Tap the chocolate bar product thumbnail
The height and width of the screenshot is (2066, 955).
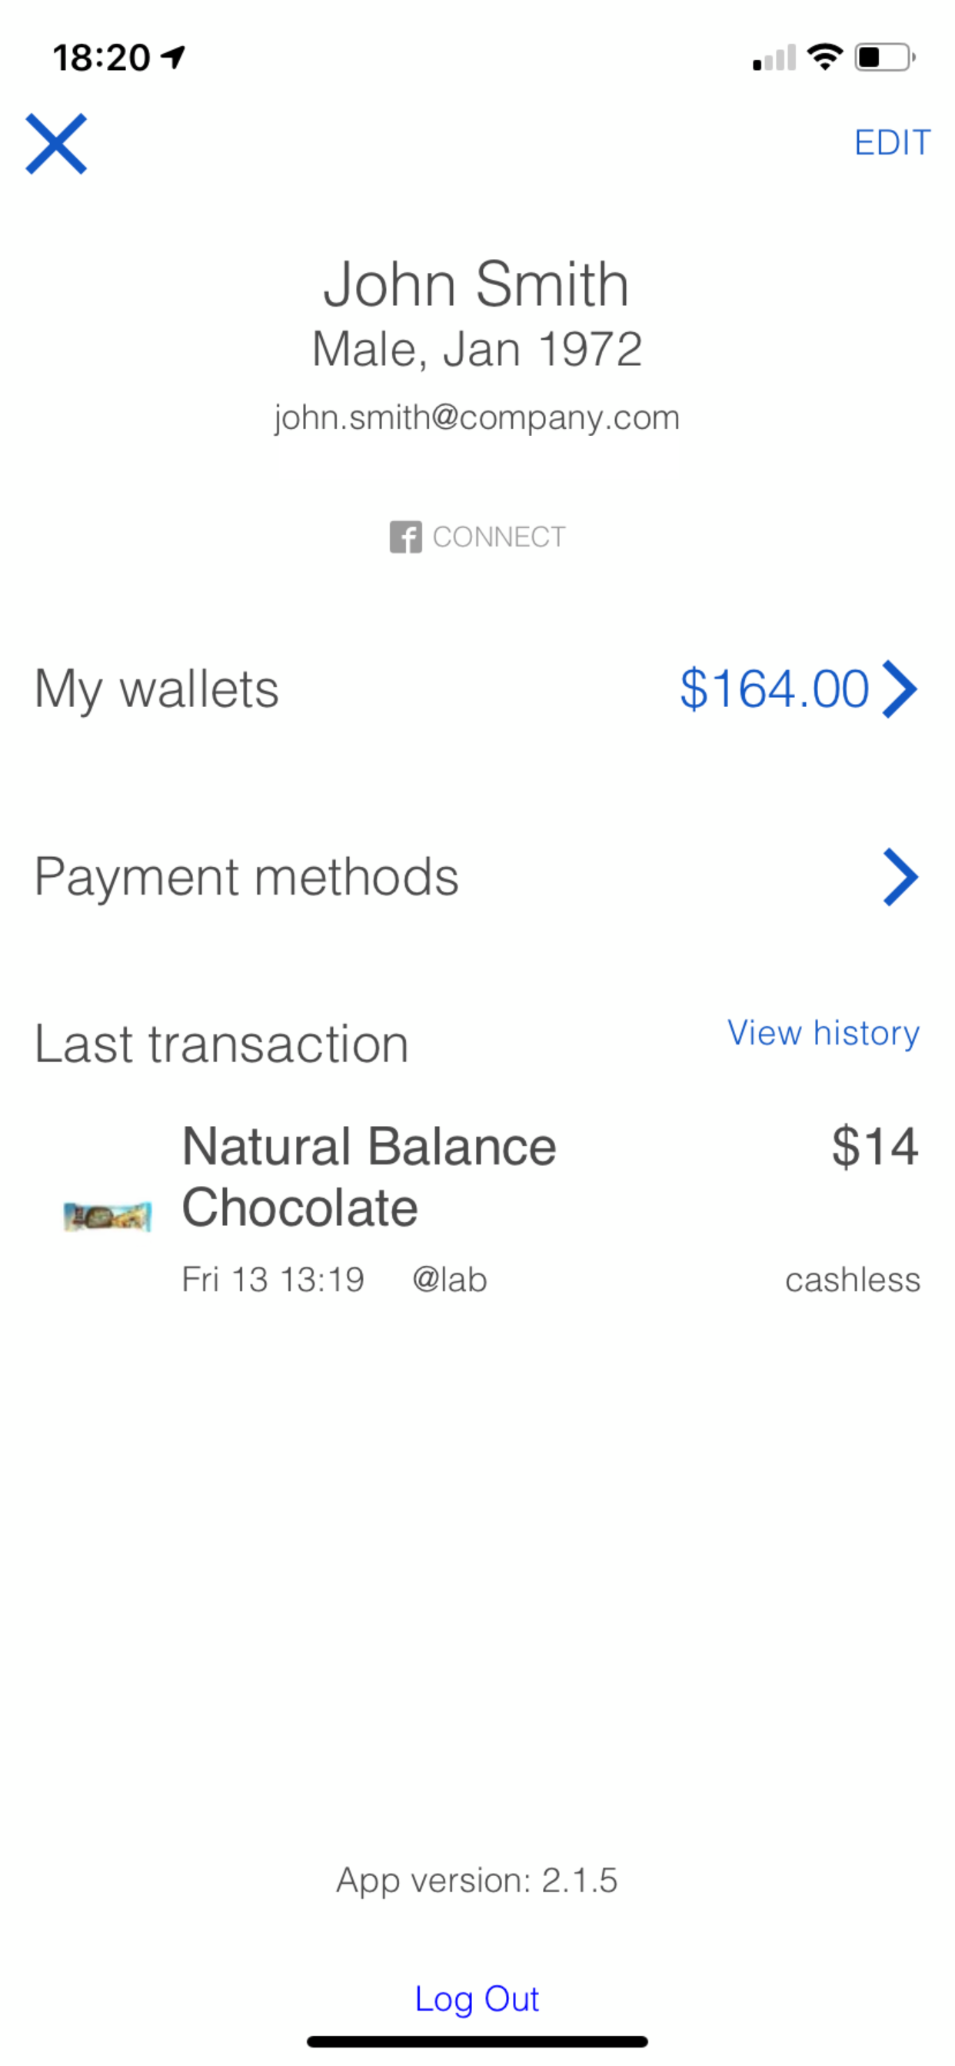(108, 1216)
